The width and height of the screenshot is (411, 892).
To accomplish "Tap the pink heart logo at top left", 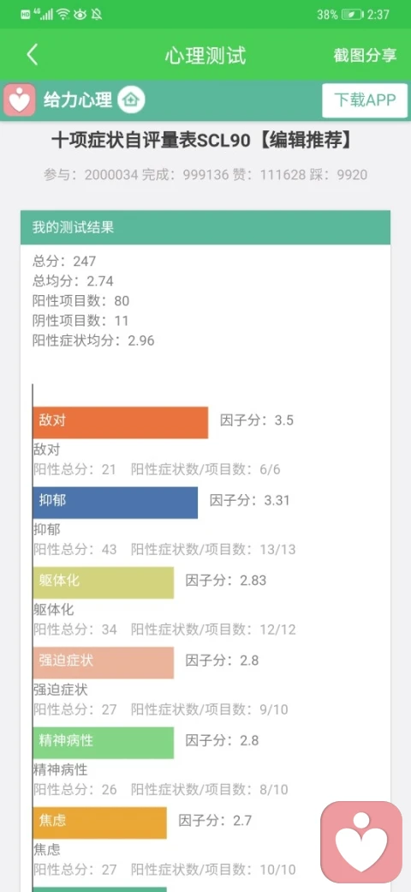I will pyautogui.click(x=20, y=100).
